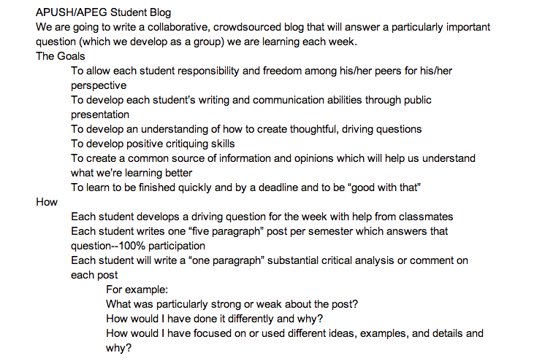Click the 'How' heading
Image resolution: width=542 pixels, height=361 pixels.
click(47, 202)
